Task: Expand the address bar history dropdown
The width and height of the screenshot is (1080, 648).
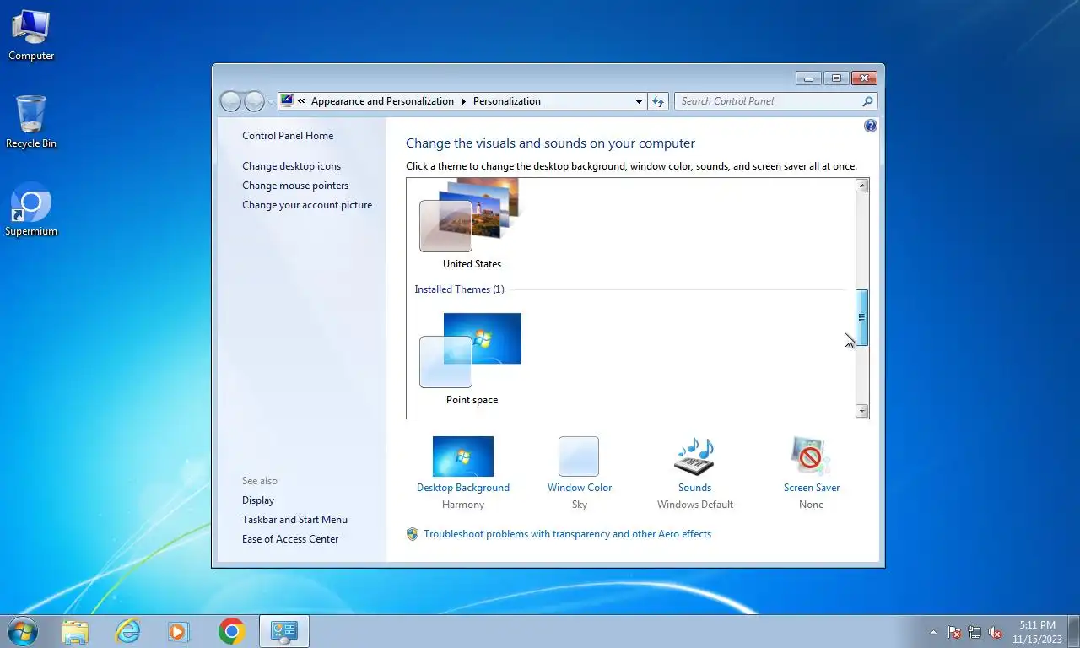Action: pyautogui.click(x=639, y=101)
